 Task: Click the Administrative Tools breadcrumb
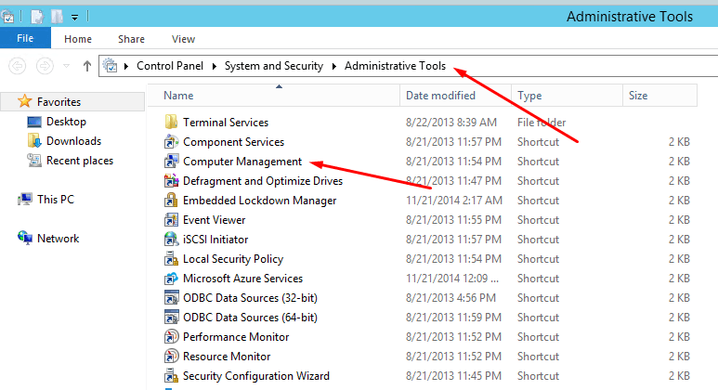[395, 66]
